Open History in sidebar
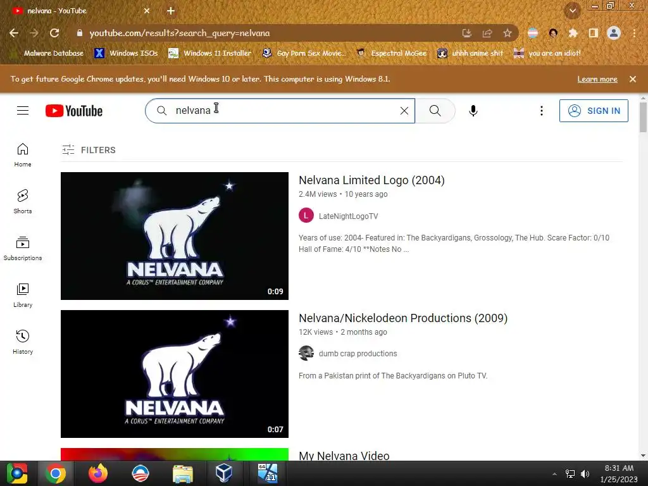 (23, 342)
